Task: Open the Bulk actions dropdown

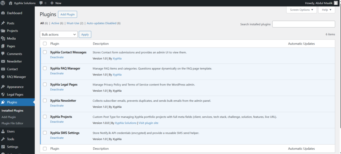Action: coord(59,34)
